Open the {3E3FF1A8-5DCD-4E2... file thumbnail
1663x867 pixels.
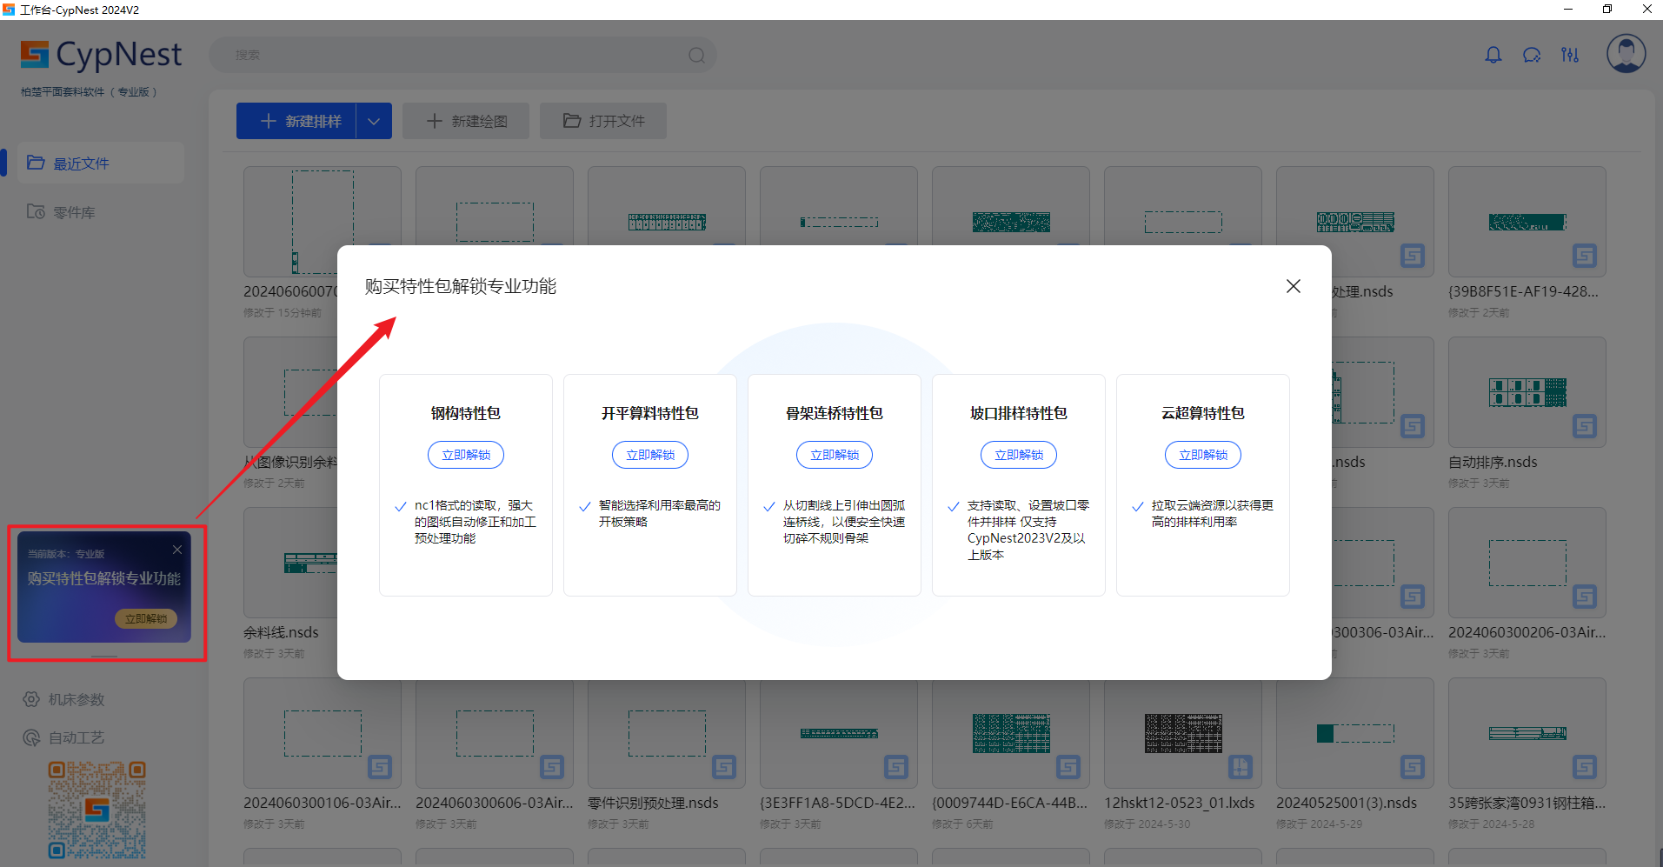(x=838, y=733)
